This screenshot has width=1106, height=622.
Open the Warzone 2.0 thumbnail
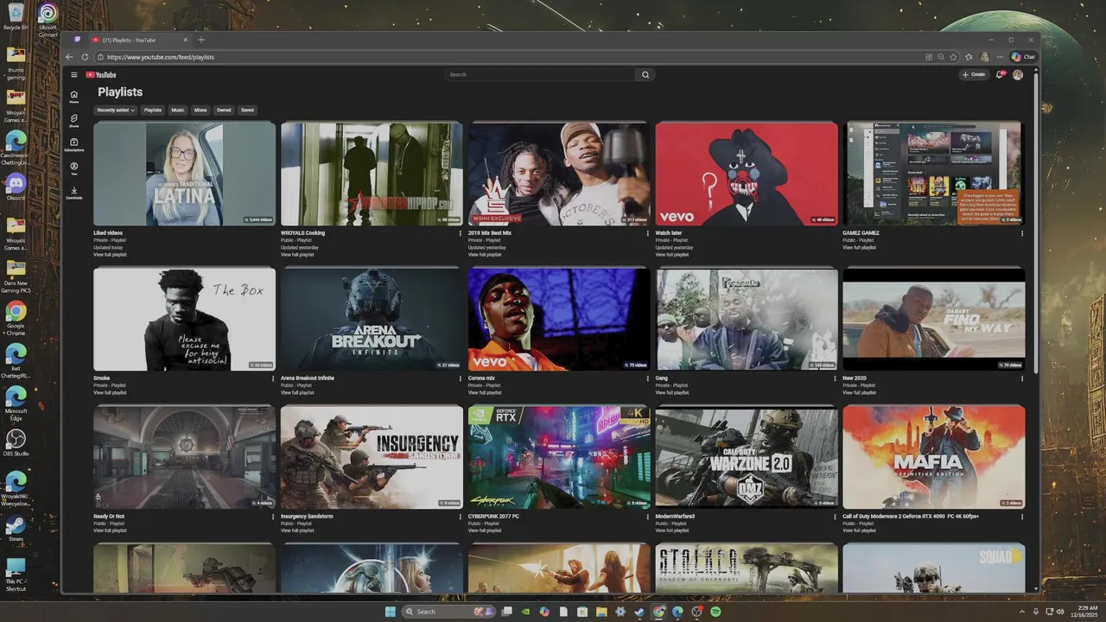(747, 457)
